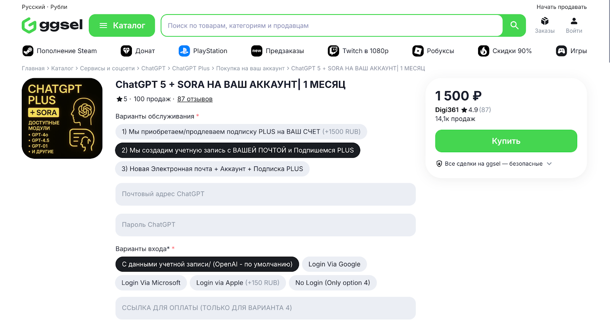
Task: Open the 87 отзывов reviews link
Action: click(x=195, y=99)
